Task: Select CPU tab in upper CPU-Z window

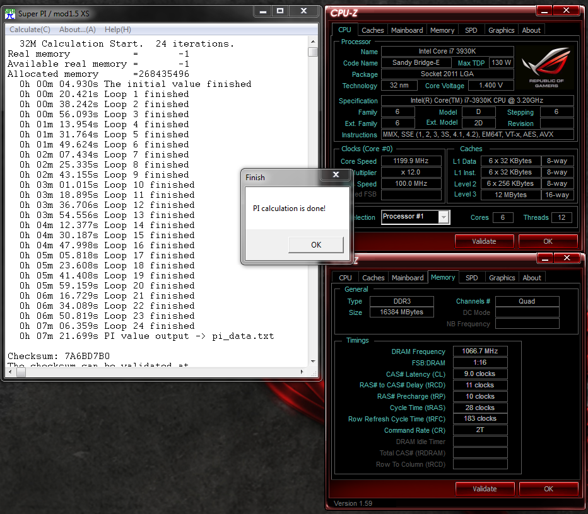Action: click(x=344, y=30)
